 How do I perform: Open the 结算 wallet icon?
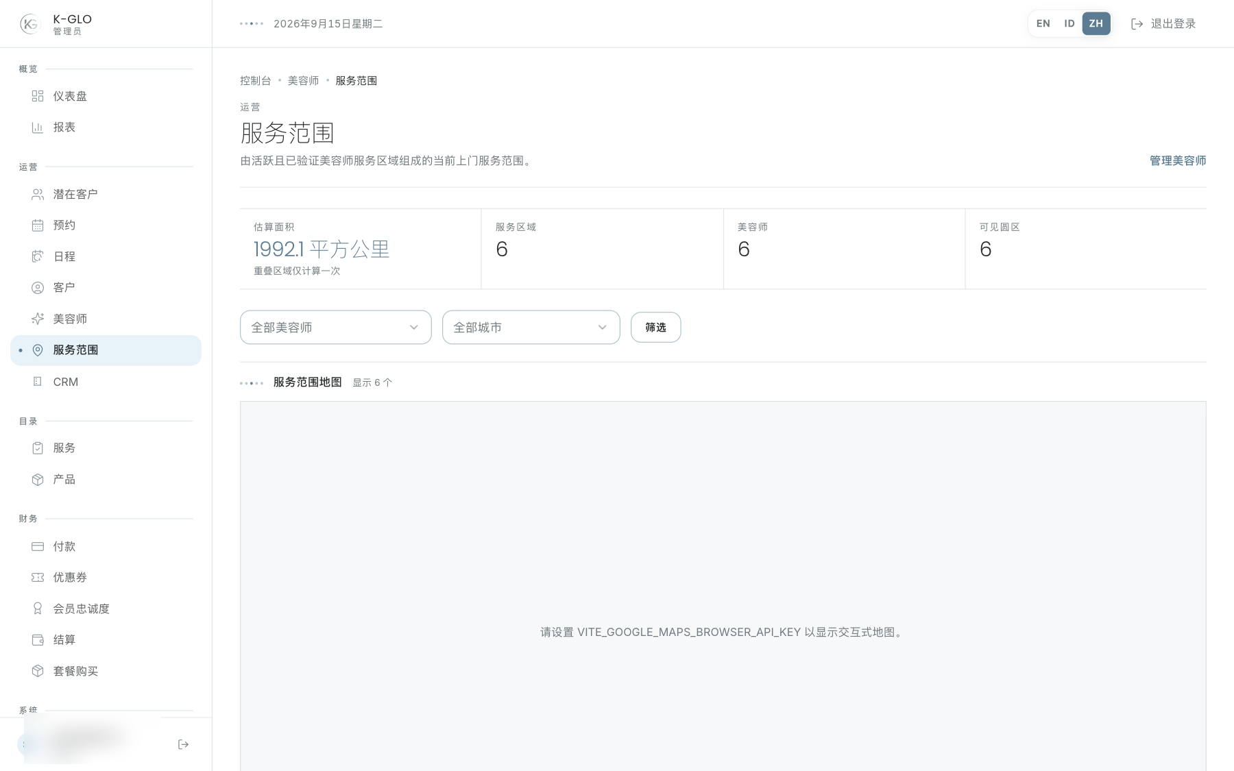pos(38,640)
